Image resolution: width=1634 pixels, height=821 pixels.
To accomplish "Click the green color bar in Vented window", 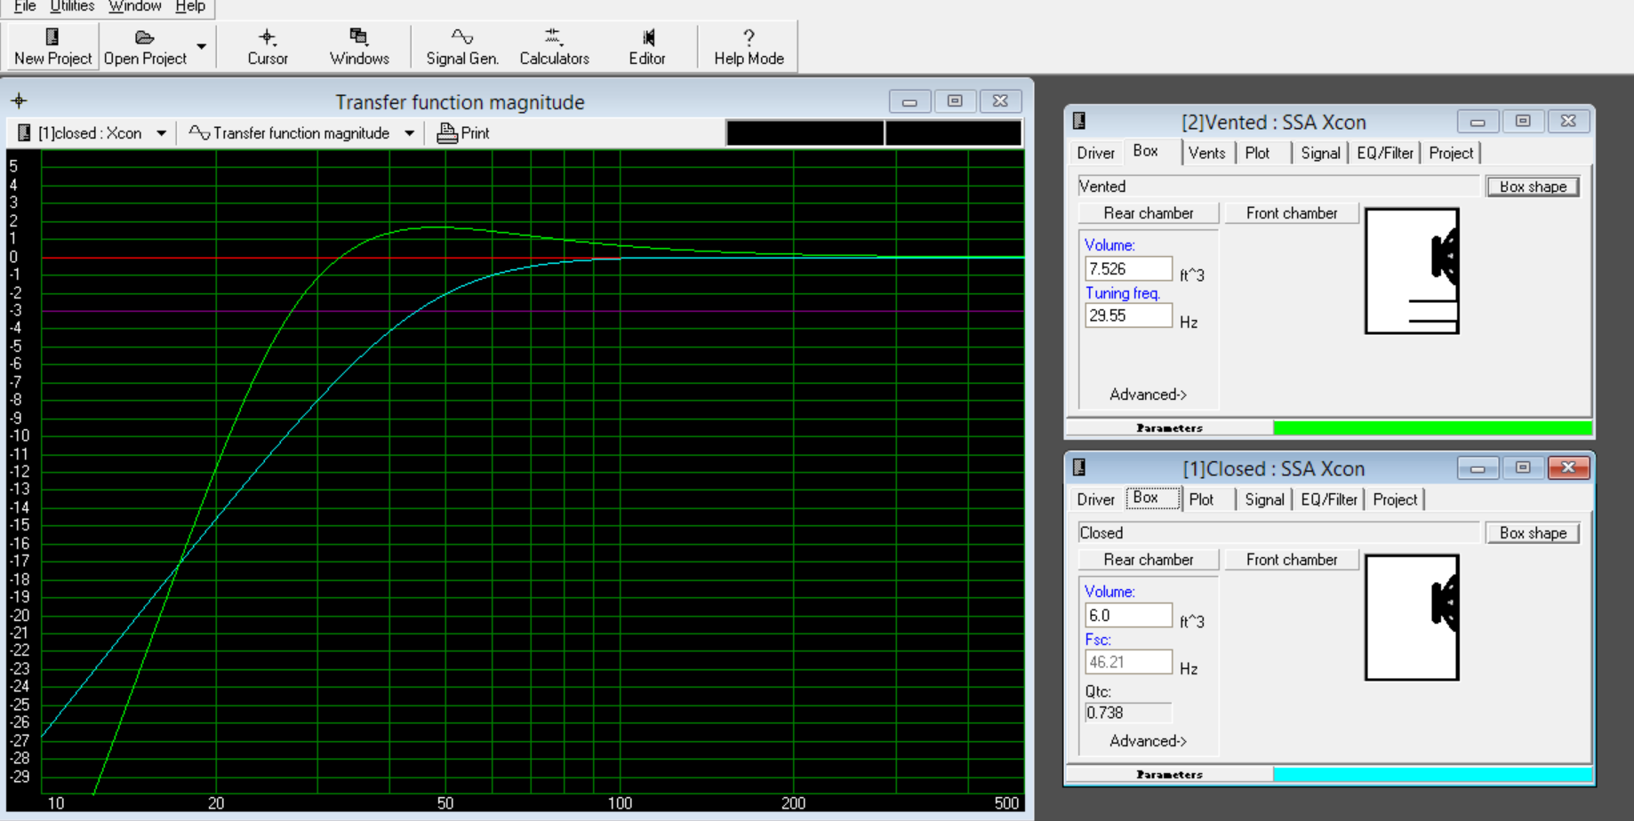I will coord(1432,428).
